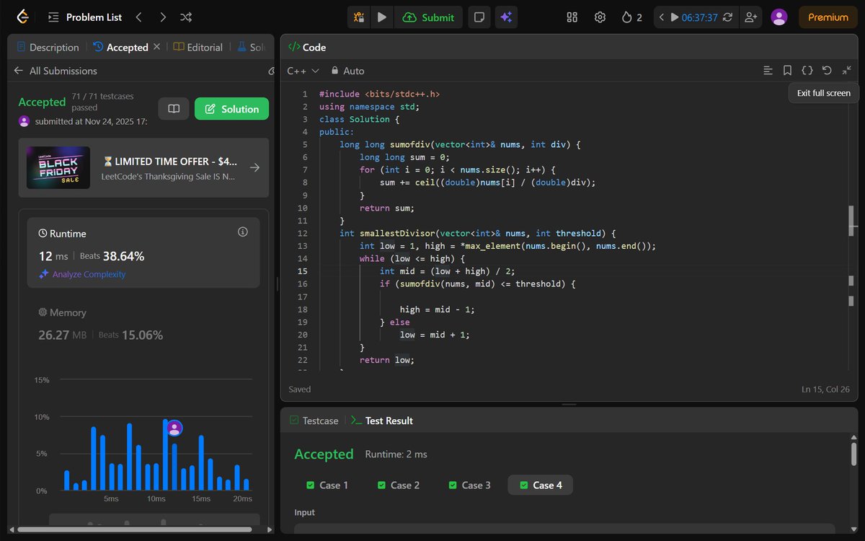Open the Black Friday offer arrow
This screenshot has height=541, width=865.
[x=254, y=168]
